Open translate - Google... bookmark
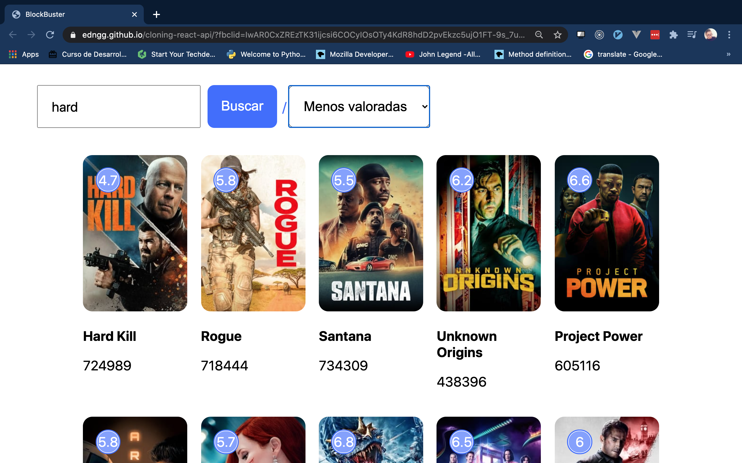Screen dimensions: 742x463 tap(623, 54)
